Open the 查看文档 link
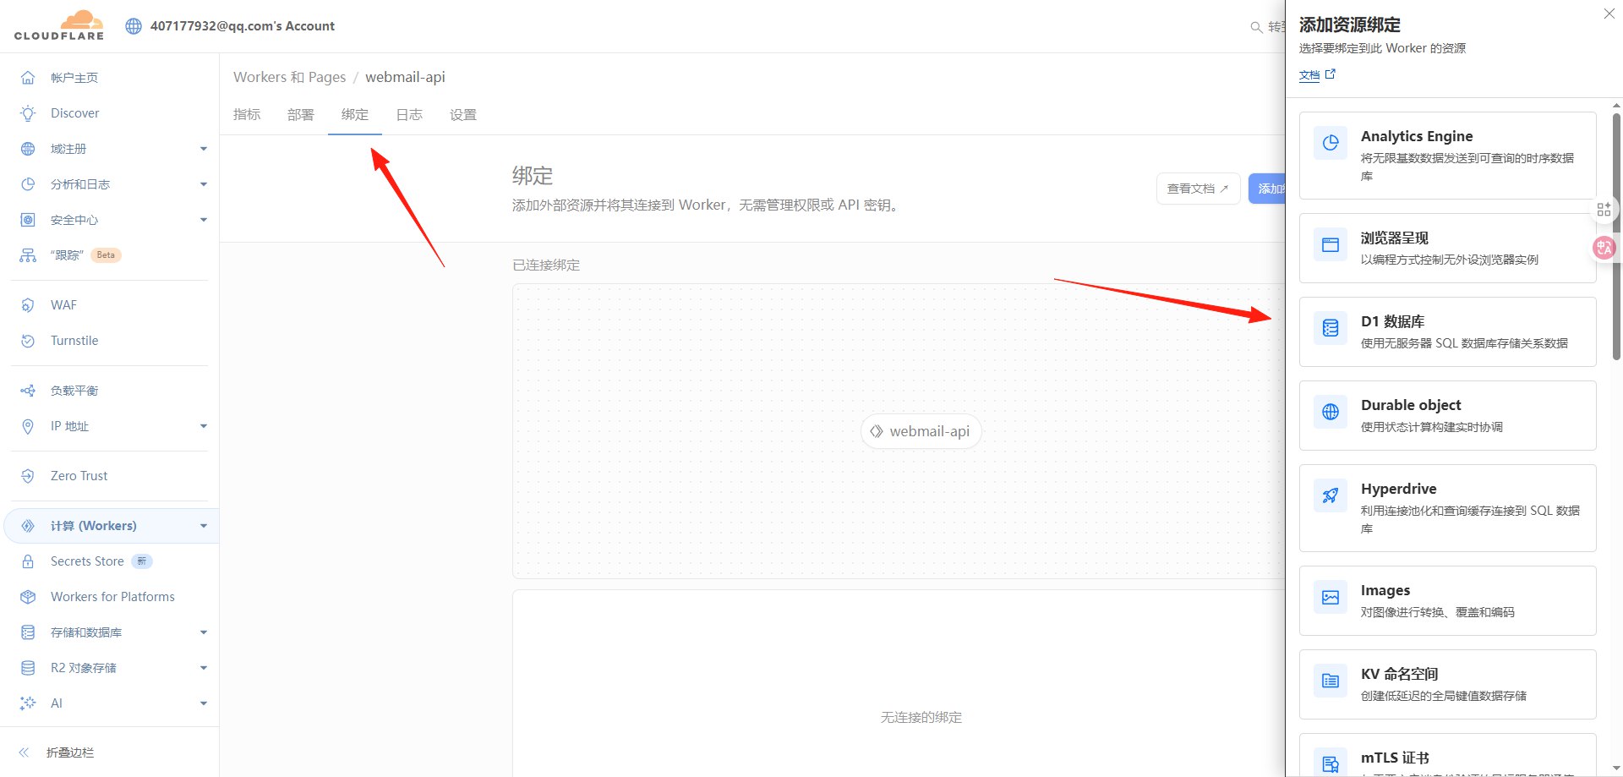 [1198, 188]
